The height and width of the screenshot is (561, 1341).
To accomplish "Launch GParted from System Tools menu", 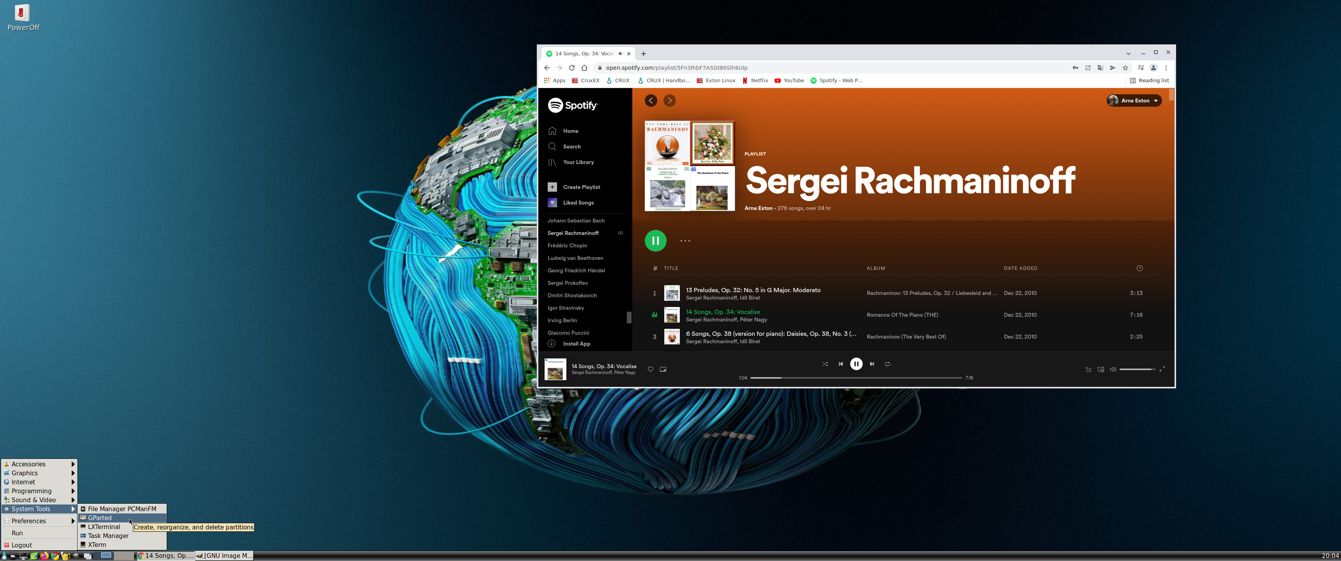I will (99, 518).
